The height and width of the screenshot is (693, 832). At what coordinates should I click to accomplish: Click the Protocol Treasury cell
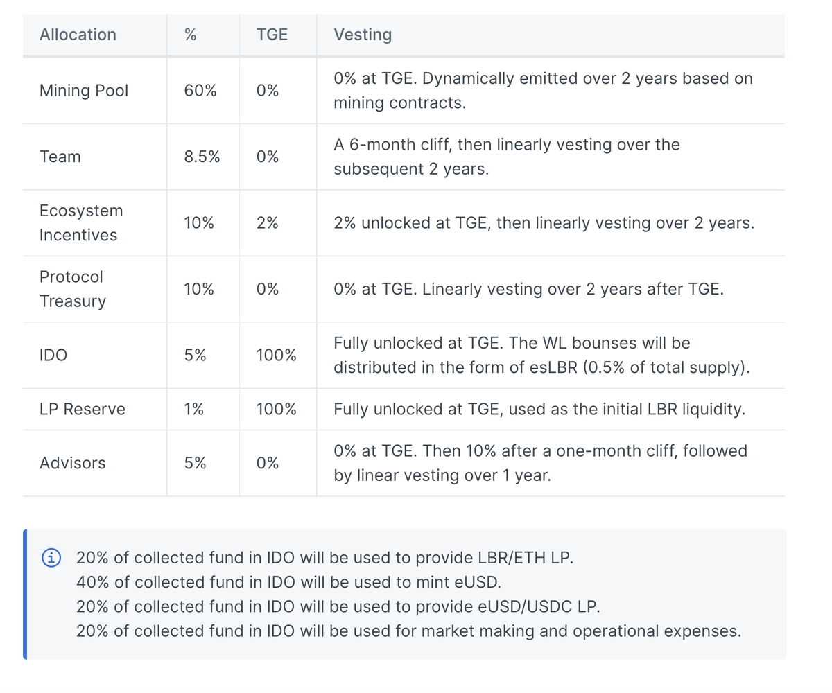[72, 289]
